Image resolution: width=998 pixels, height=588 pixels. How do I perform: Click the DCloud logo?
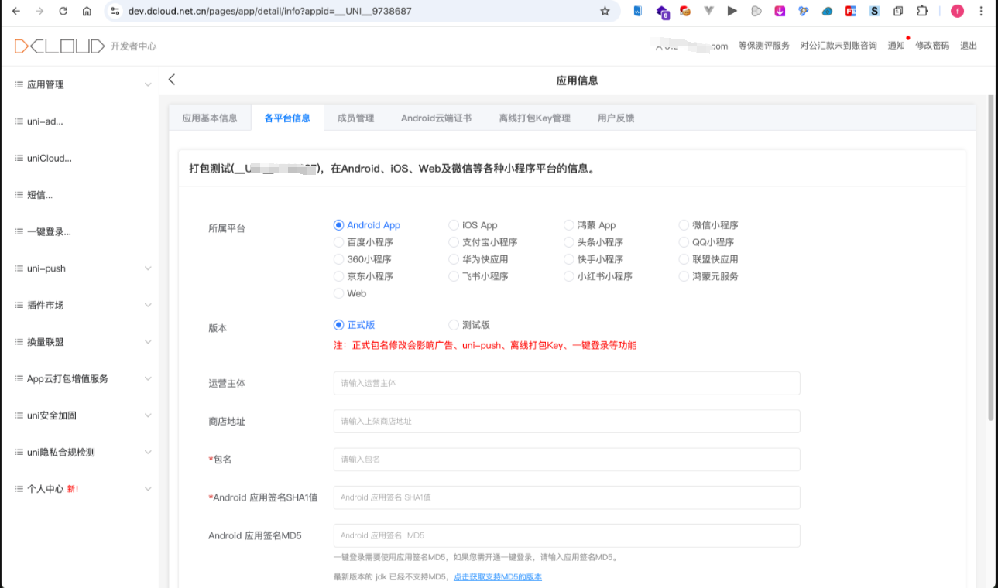click(x=59, y=46)
